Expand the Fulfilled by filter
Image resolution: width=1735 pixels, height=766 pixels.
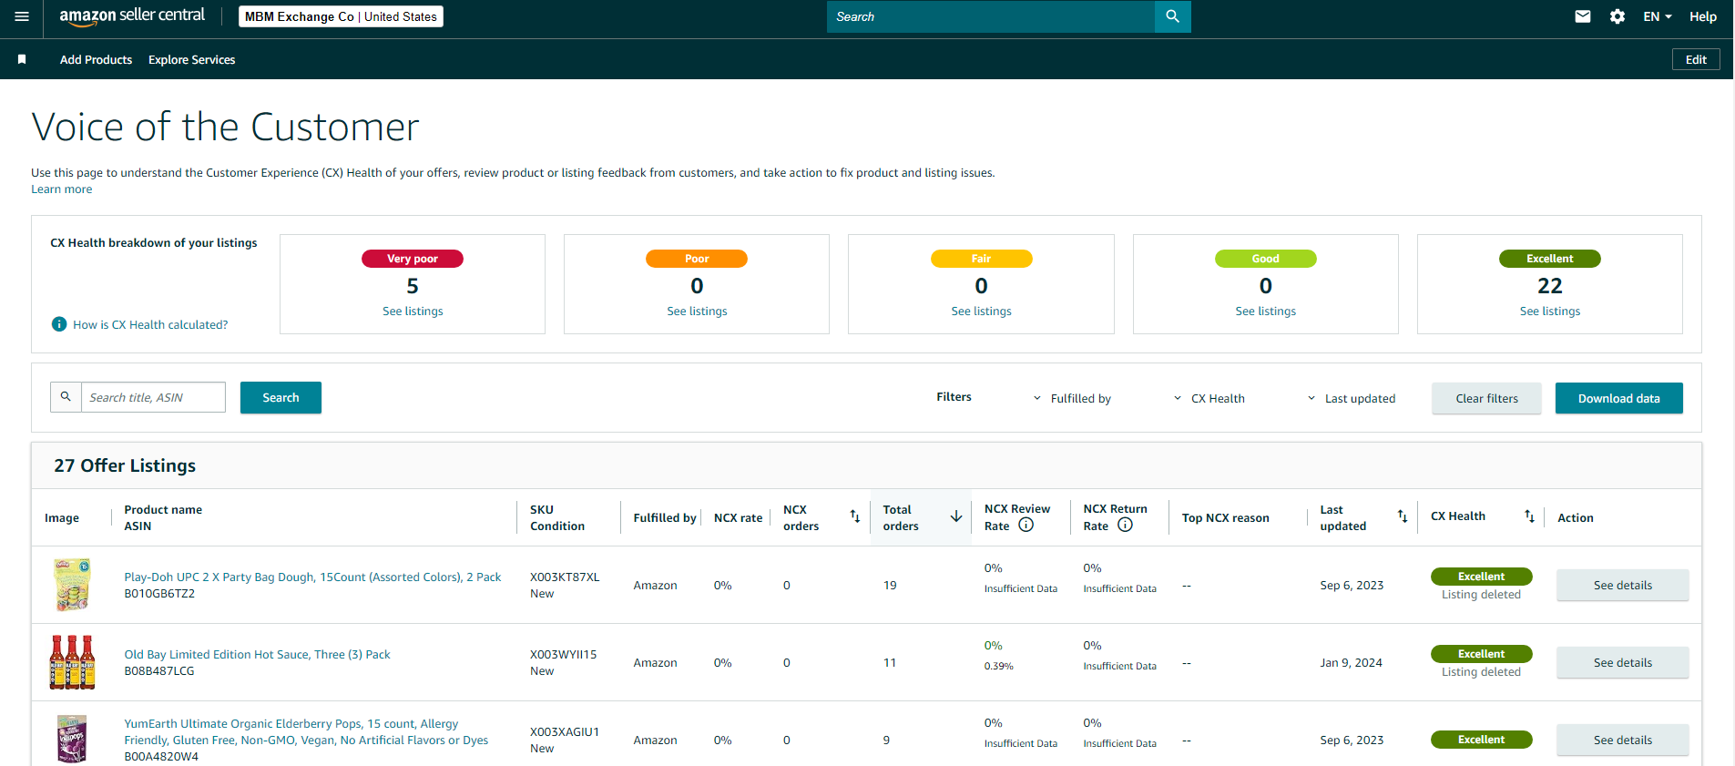[1072, 398]
